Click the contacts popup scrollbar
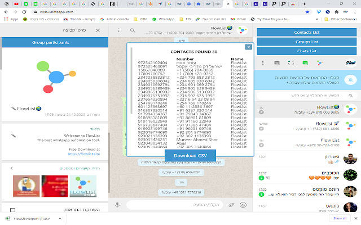 (x=131, y=80)
